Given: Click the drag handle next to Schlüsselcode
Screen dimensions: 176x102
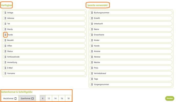Looking at the screenshot, I should pyautogui.click(x=5, y=57).
